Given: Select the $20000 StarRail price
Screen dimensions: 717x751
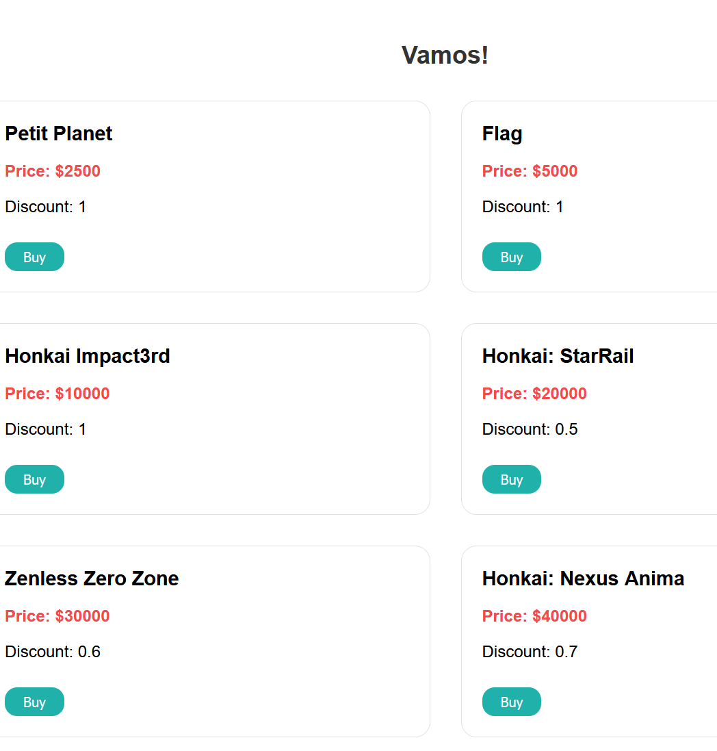Looking at the screenshot, I should [534, 394].
